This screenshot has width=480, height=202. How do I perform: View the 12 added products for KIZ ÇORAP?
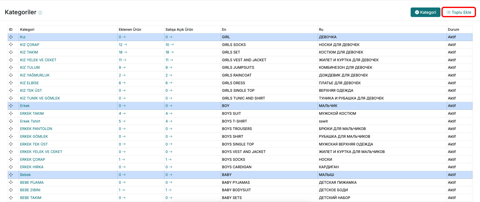point(123,45)
